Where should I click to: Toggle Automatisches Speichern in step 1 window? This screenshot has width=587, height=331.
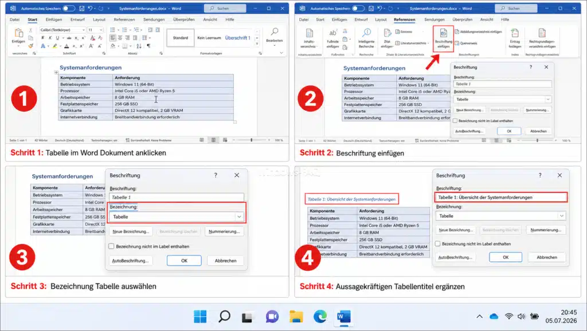coord(69,8)
